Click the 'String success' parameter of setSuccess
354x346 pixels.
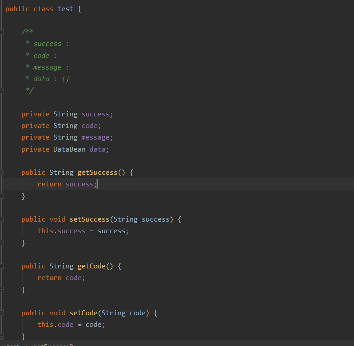click(142, 219)
